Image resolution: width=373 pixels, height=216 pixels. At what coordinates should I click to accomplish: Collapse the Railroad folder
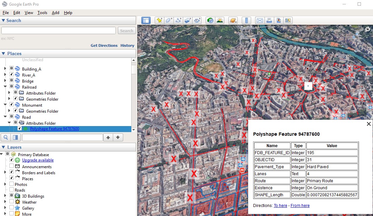5,87
